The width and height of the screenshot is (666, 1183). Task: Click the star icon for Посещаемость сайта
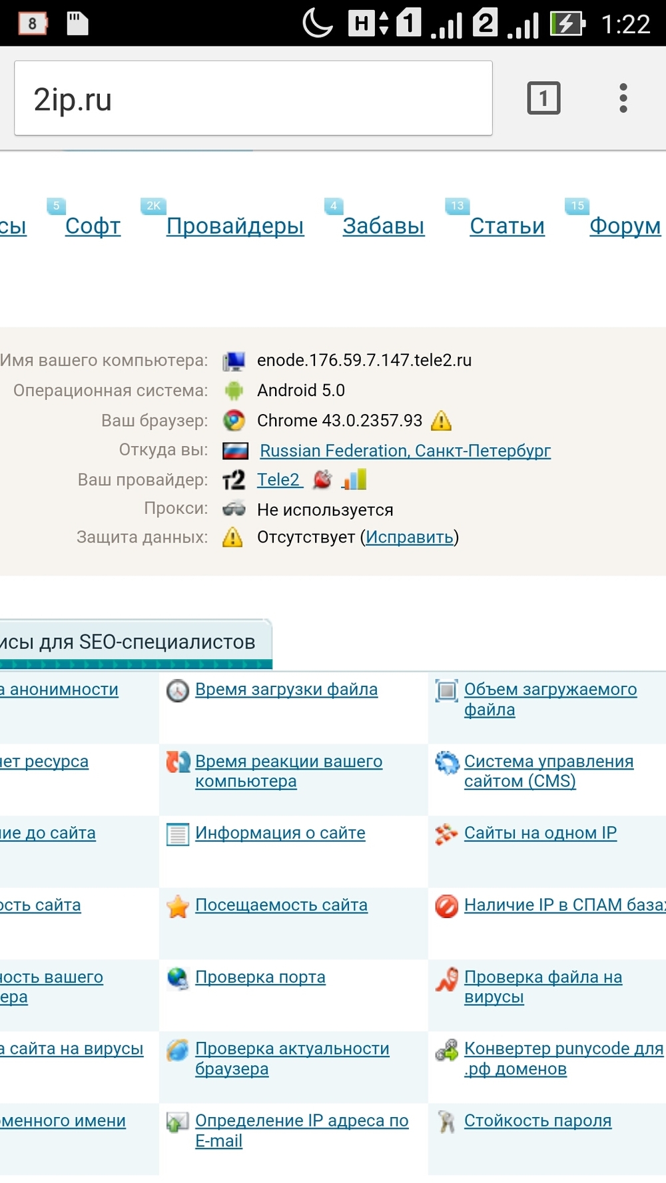click(x=178, y=906)
